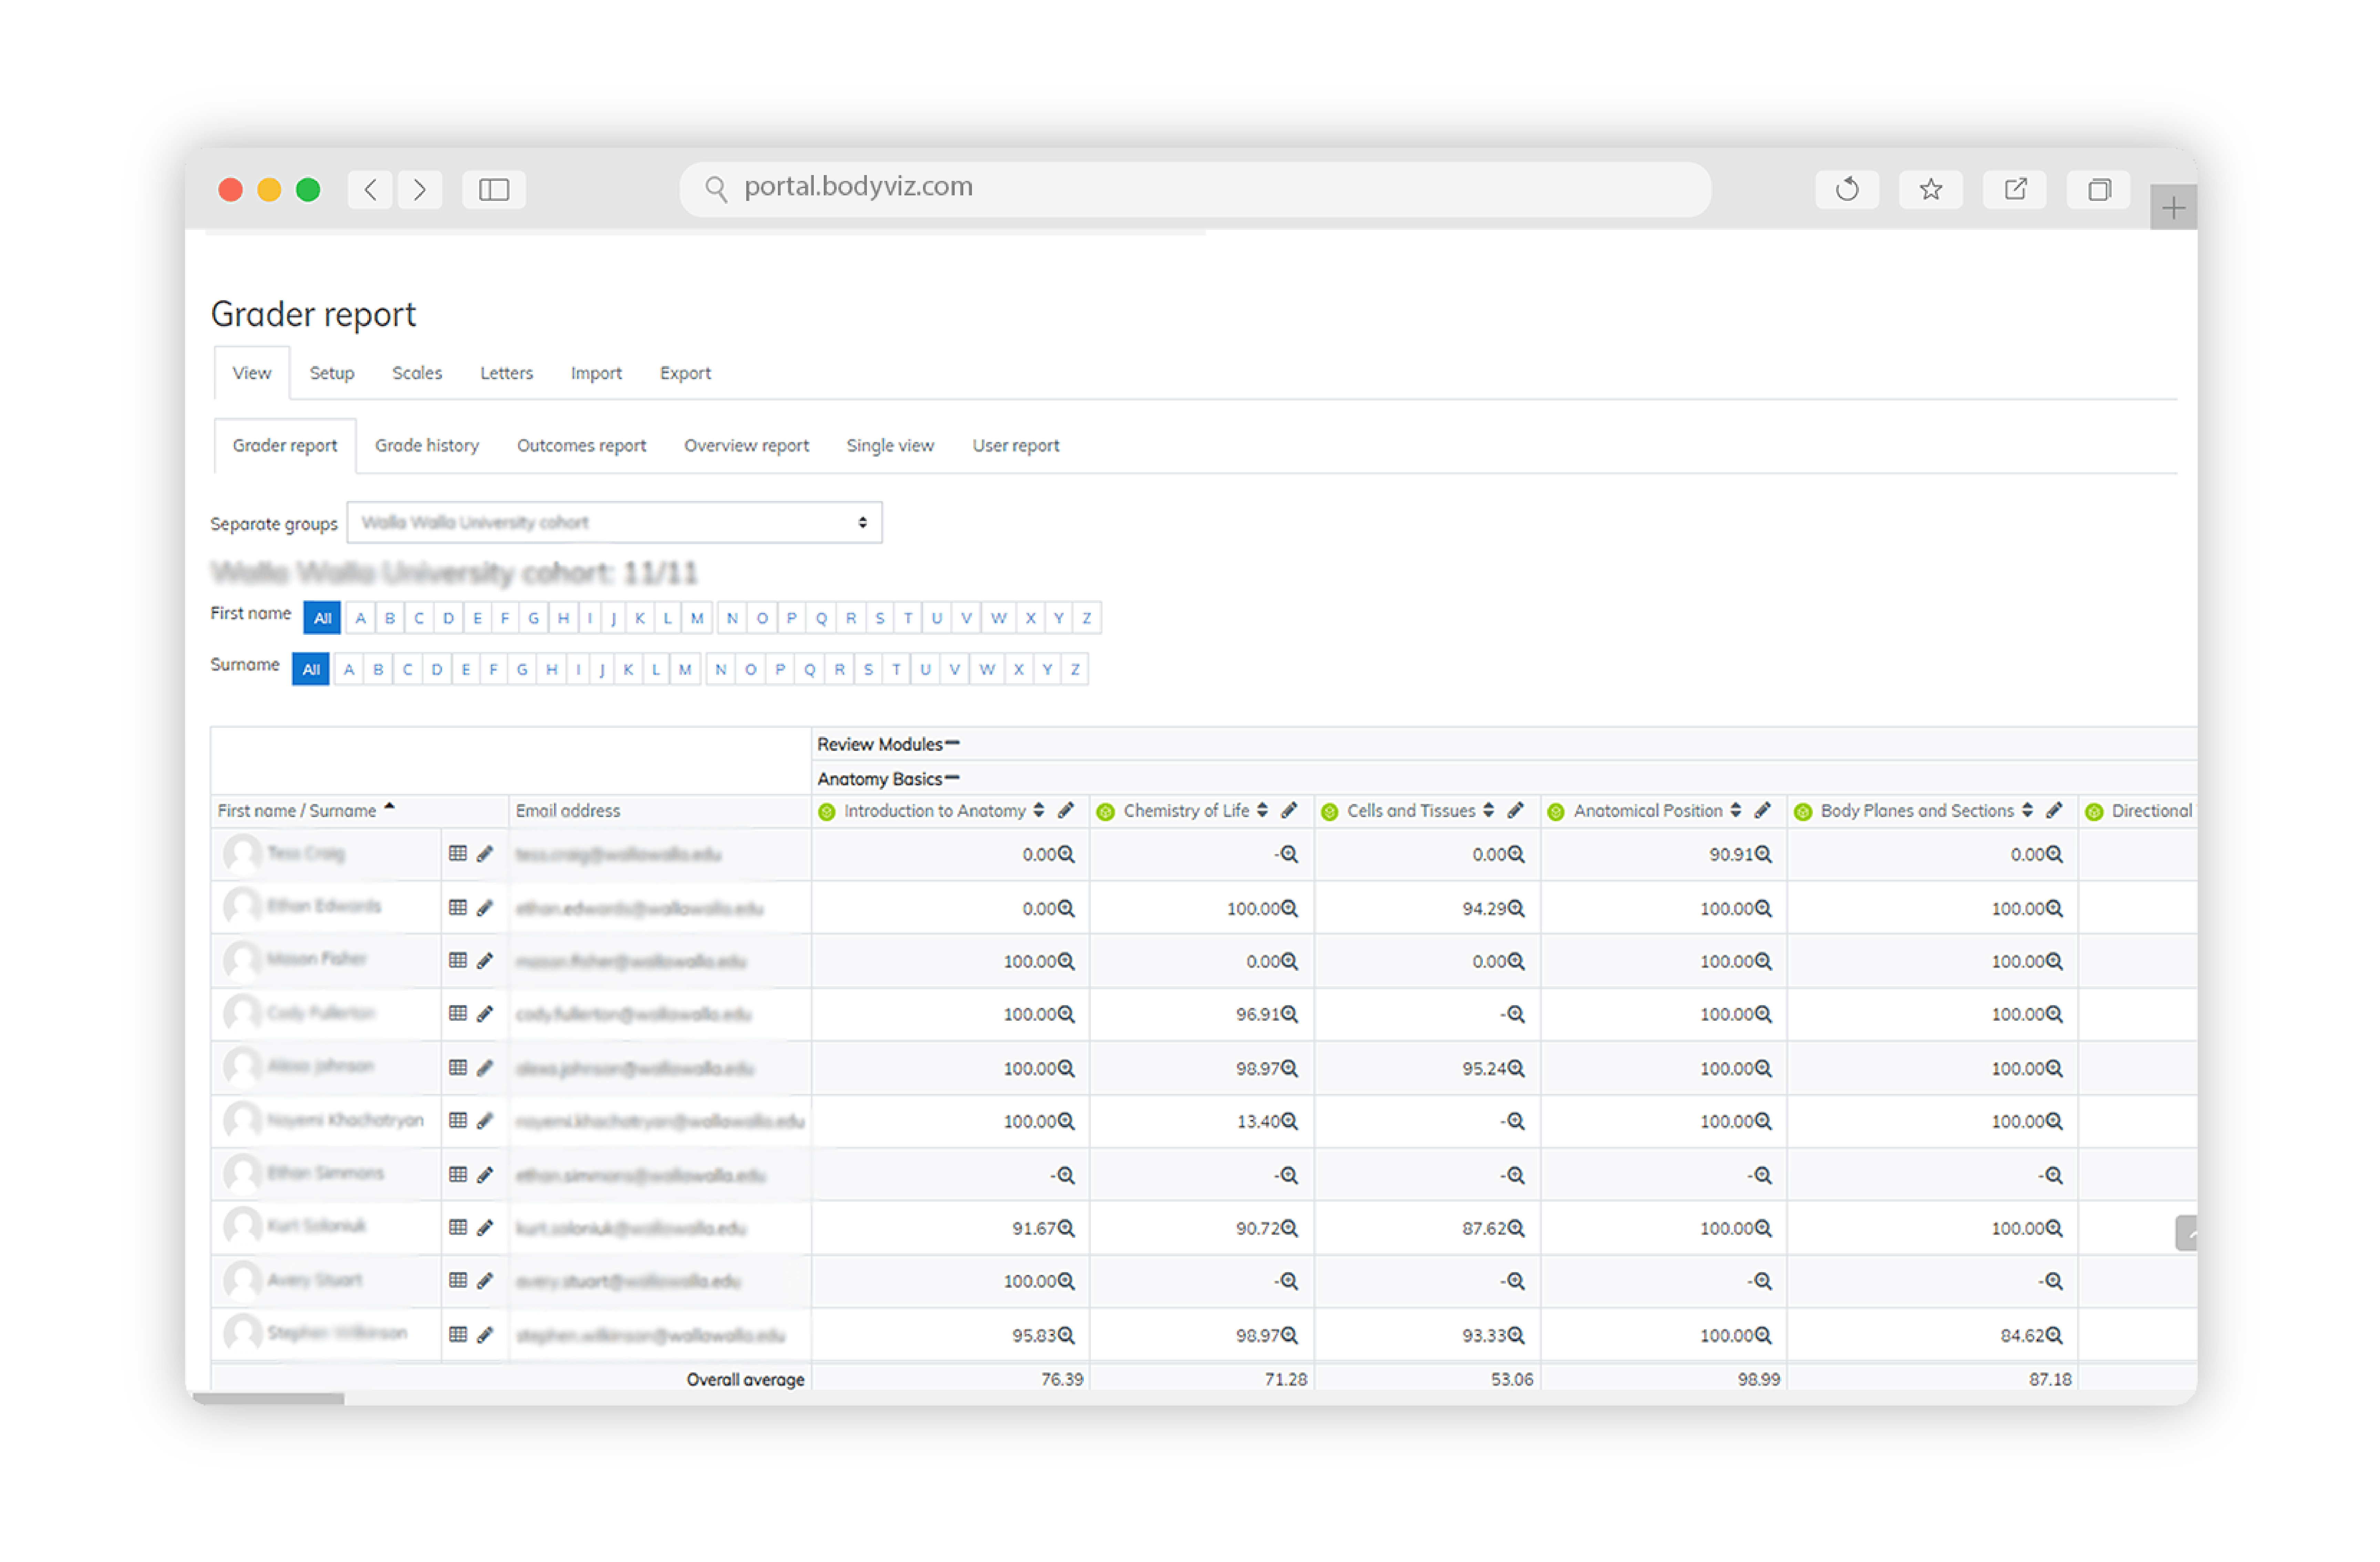Analyze 84.62 Body Planes grade magnifier

[x=2054, y=1335]
